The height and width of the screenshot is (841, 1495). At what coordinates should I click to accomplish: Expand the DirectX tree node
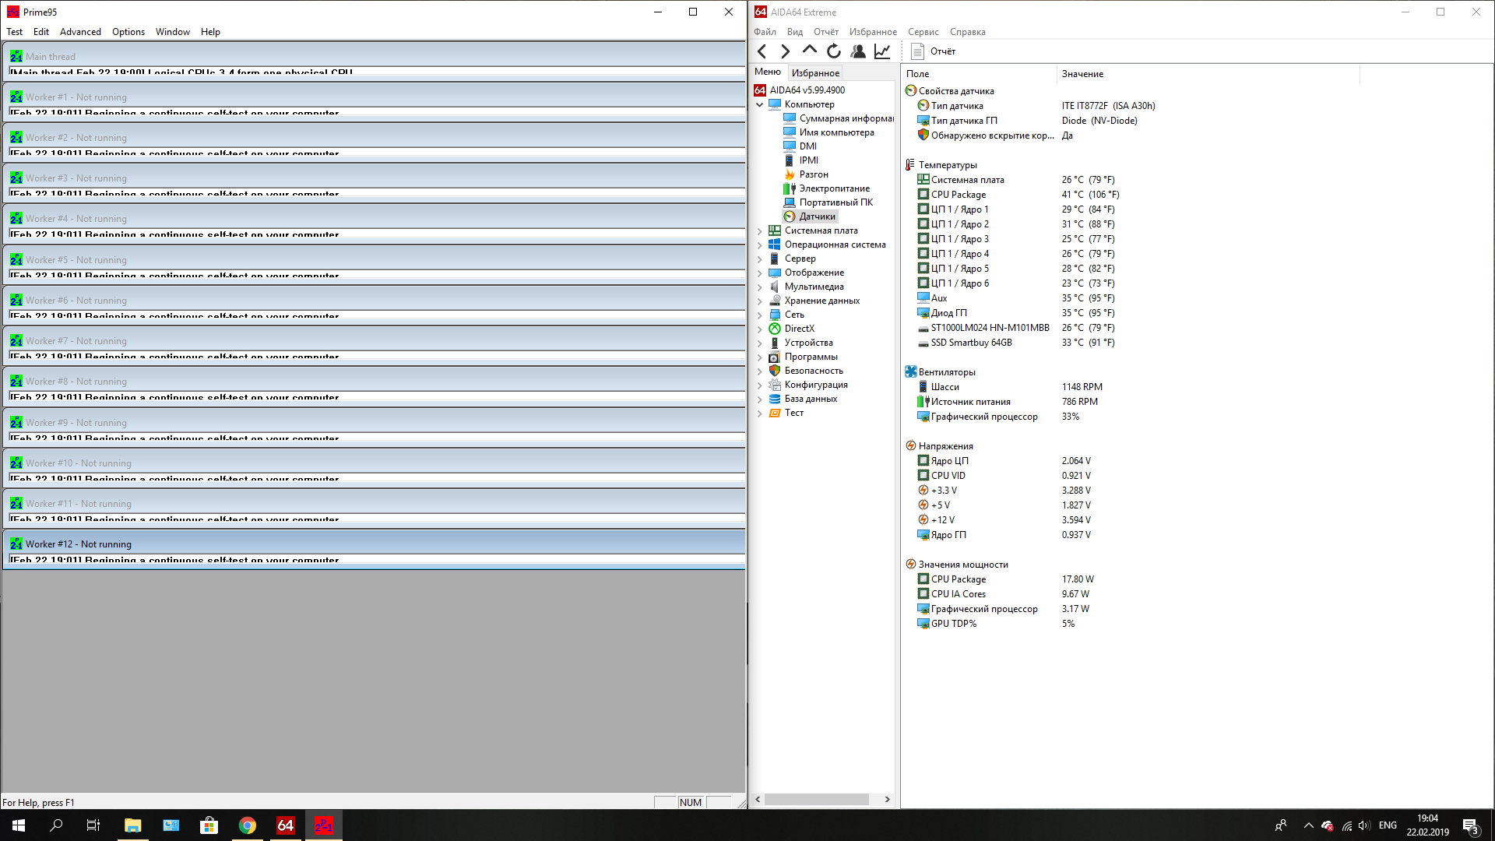(760, 329)
